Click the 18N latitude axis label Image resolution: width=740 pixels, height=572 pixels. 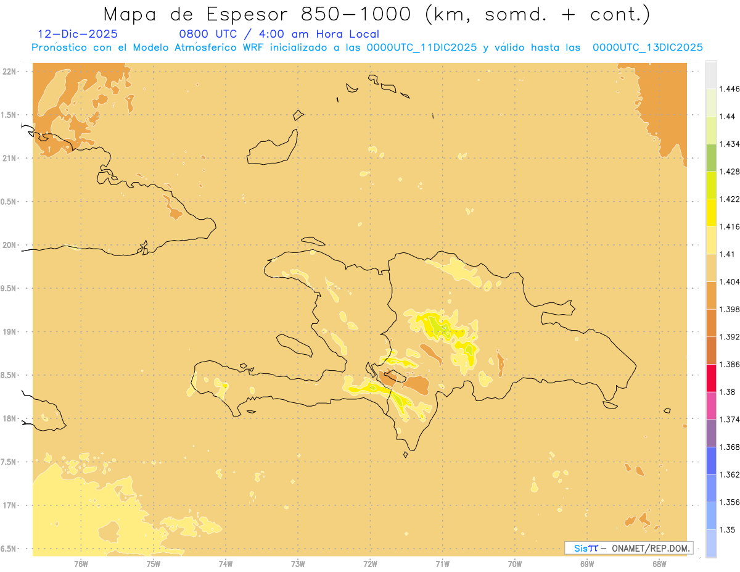10,418
